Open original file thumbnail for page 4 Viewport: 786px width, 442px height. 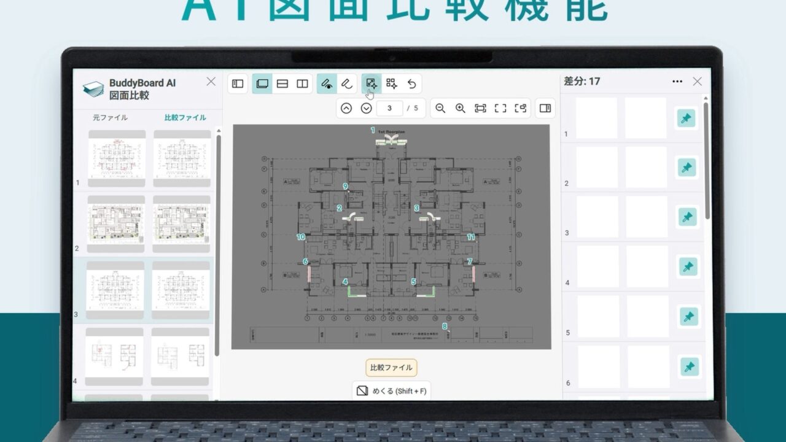click(x=114, y=357)
